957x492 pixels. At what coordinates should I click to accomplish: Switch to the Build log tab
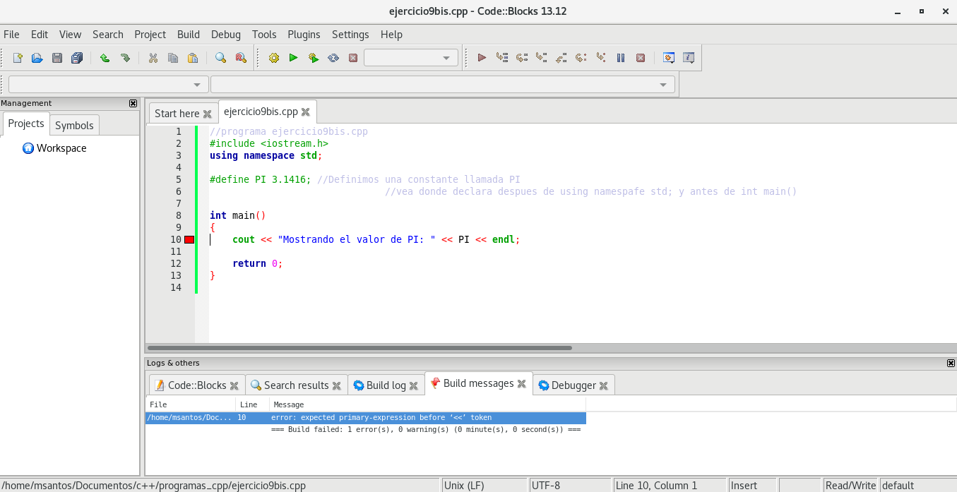point(386,385)
